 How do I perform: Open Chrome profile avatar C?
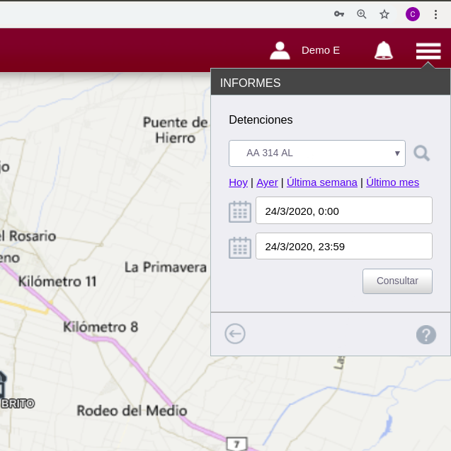[413, 14]
